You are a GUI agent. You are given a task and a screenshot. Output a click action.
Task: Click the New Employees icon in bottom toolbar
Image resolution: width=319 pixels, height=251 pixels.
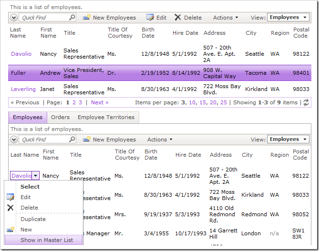[x=87, y=140]
